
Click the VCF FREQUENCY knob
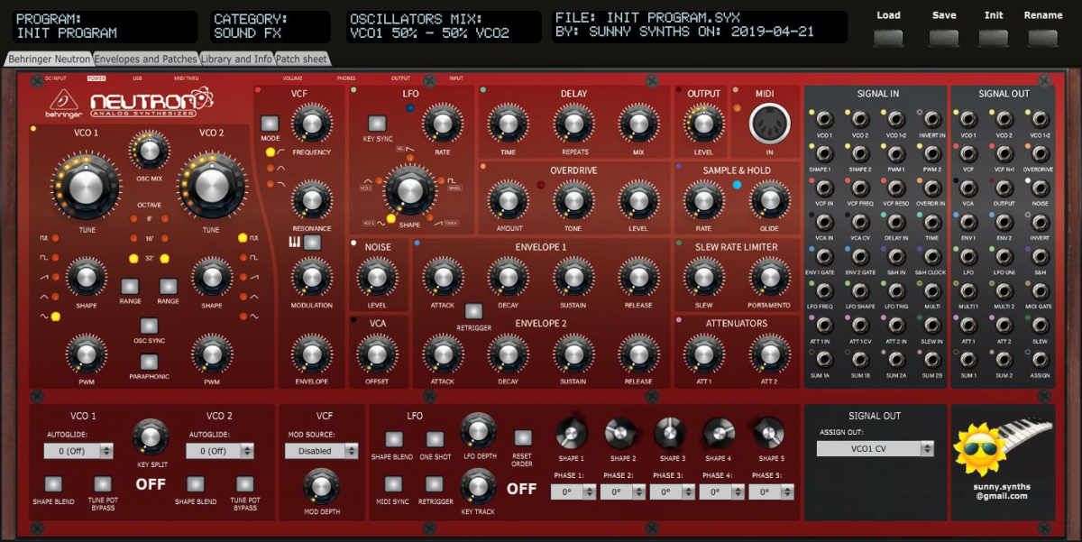[x=312, y=124]
